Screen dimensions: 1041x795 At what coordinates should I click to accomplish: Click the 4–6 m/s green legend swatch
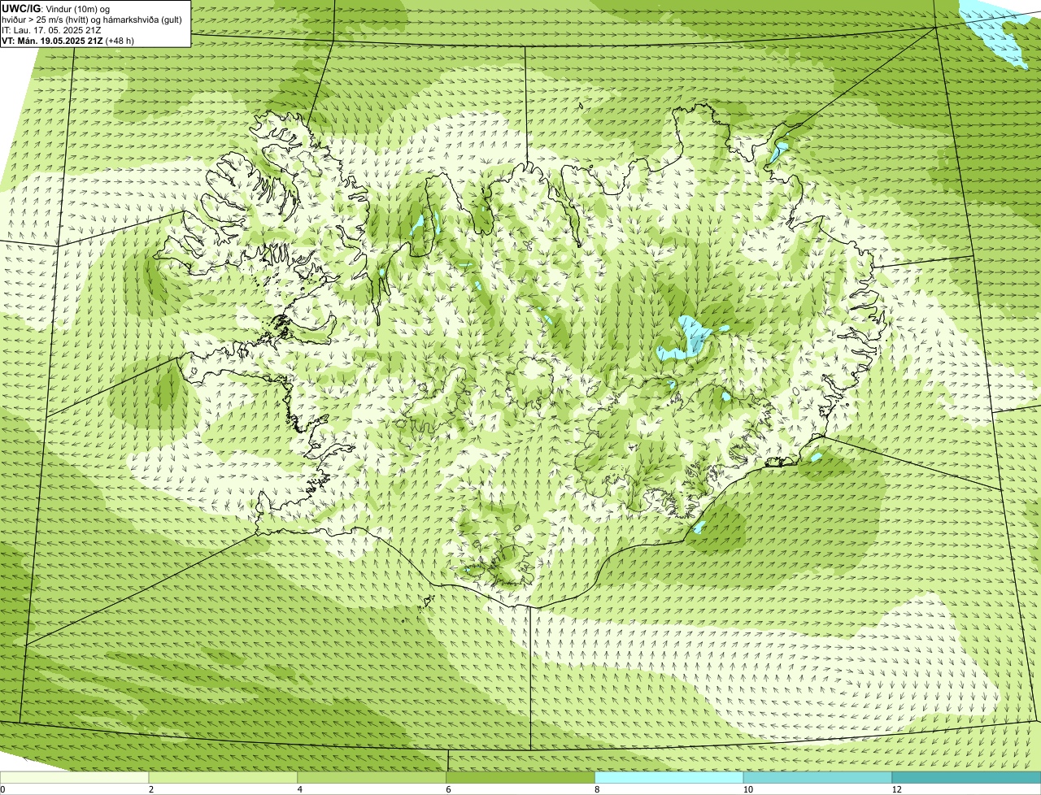click(372, 777)
